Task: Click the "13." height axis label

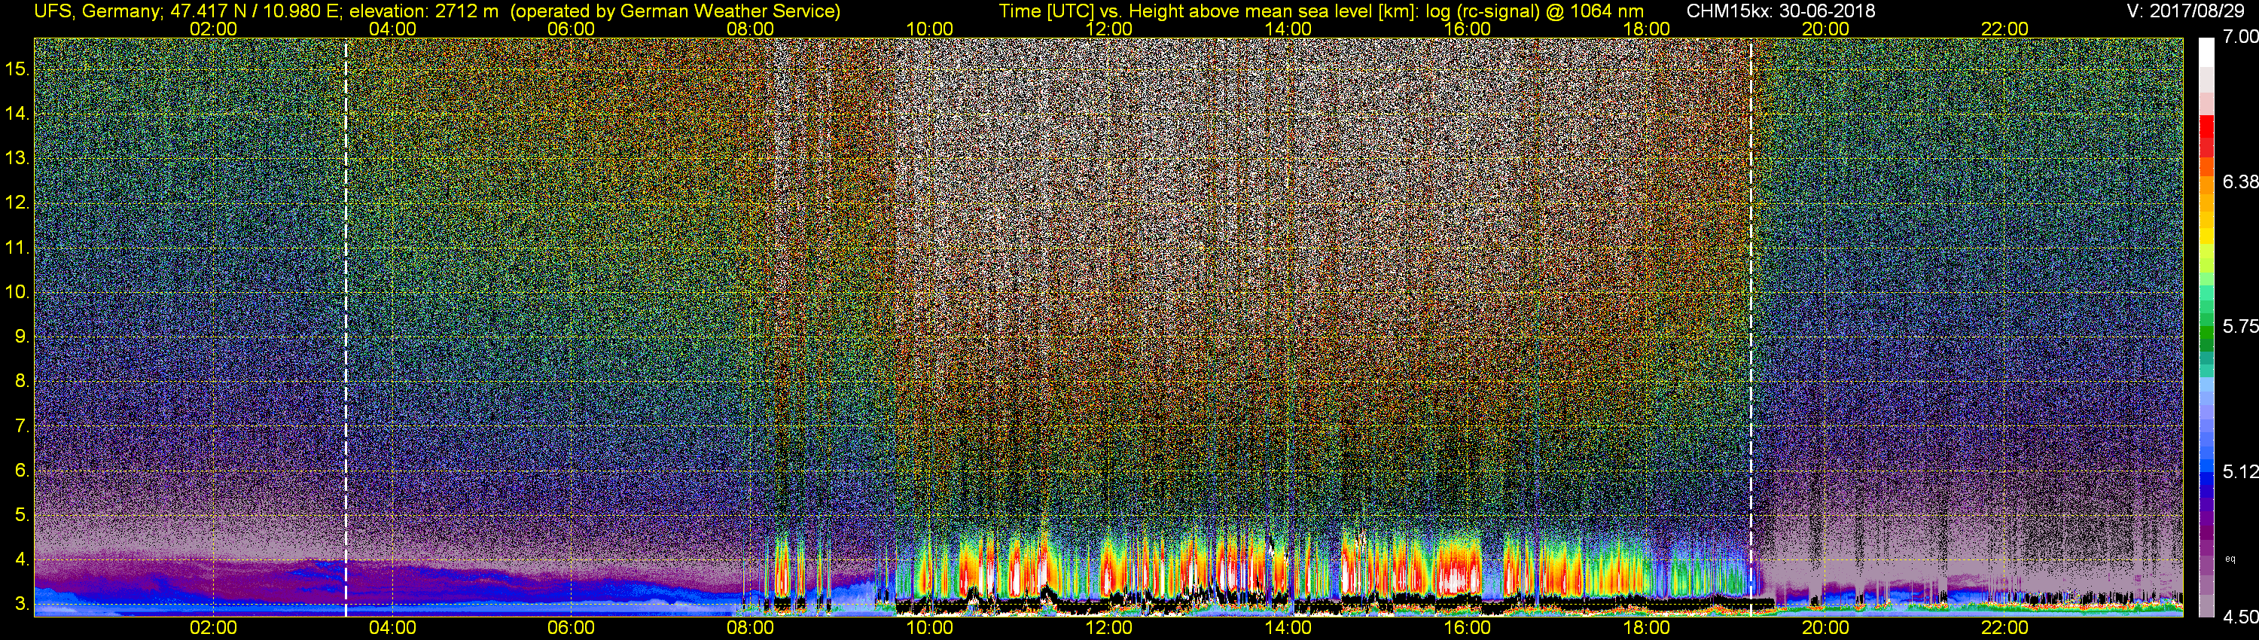Action: click(x=17, y=158)
